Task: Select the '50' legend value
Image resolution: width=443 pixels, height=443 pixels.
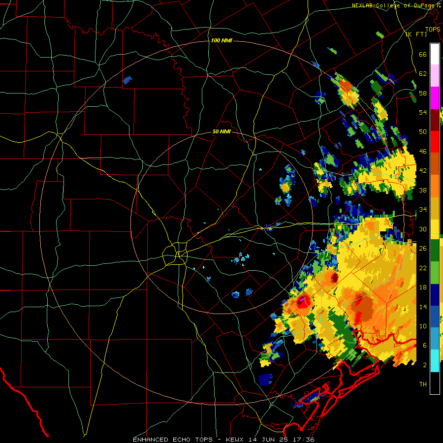Action: (x=423, y=132)
